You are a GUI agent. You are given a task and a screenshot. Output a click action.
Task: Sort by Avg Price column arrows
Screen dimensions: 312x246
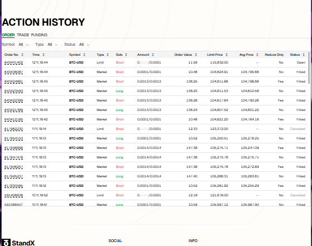[257, 55]
